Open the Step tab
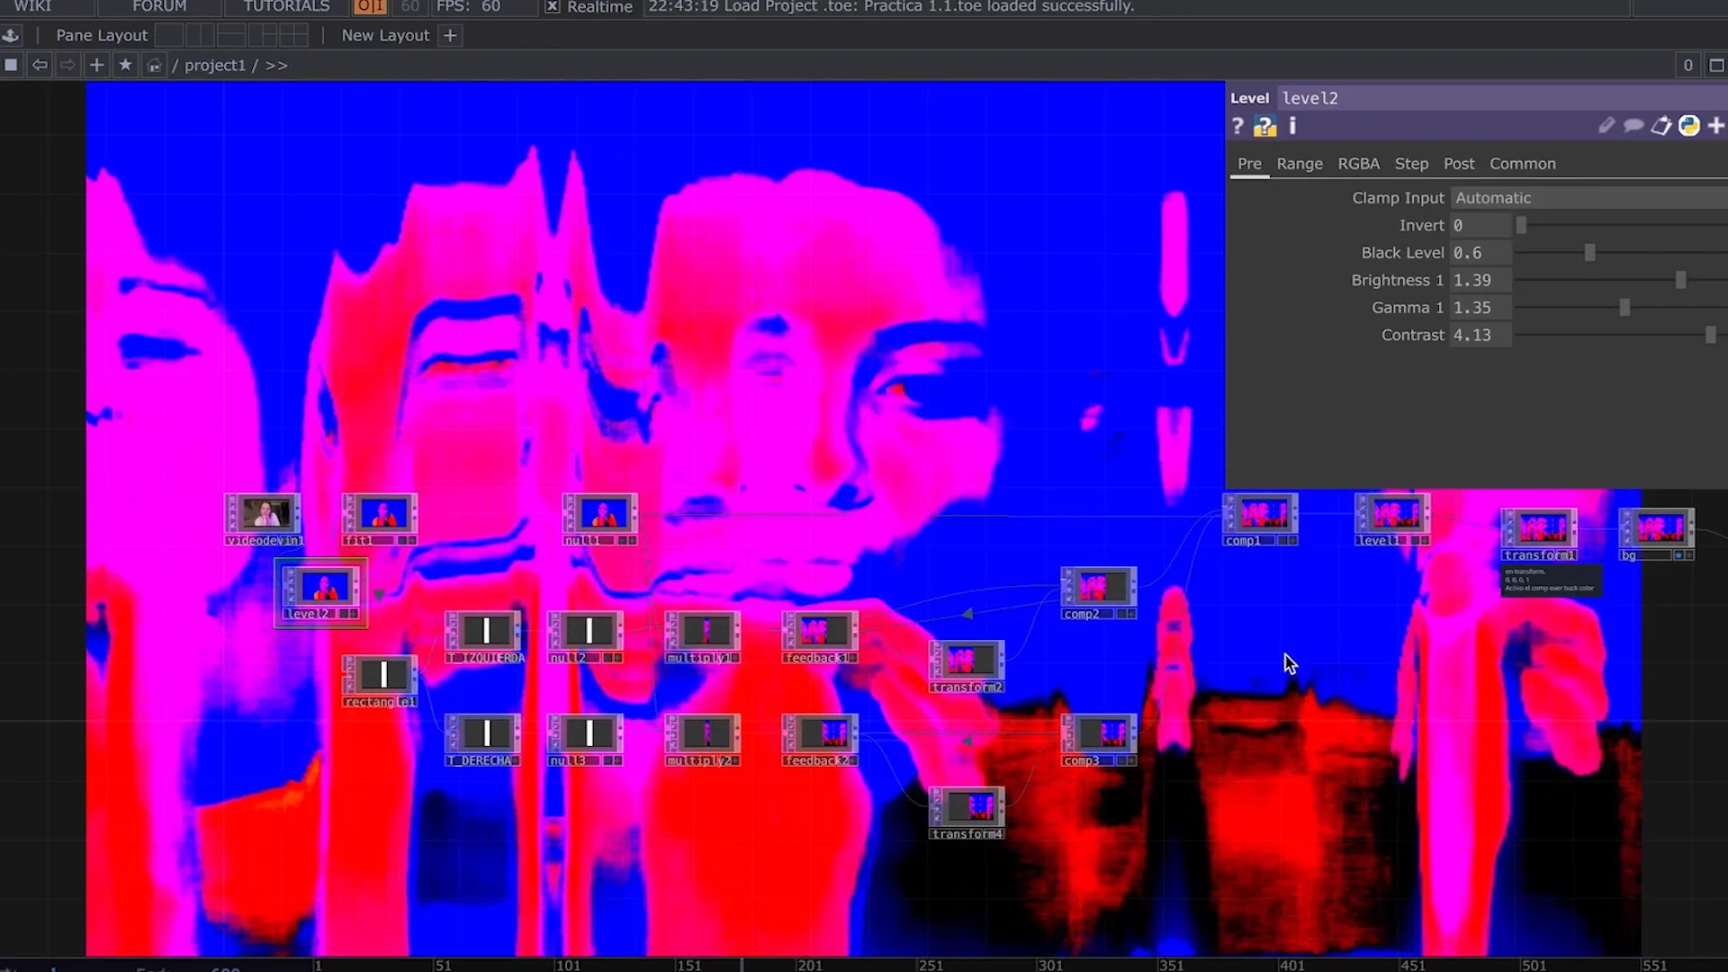The height and width of the screenshot is (972, 1728). (x=1411, y=164)
